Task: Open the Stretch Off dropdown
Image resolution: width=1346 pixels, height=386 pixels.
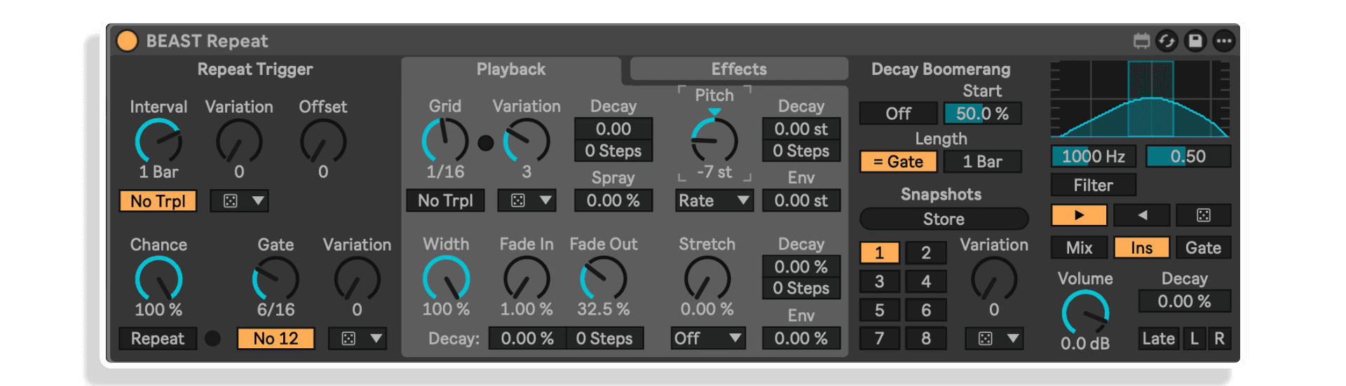Action: click(708, 339)
